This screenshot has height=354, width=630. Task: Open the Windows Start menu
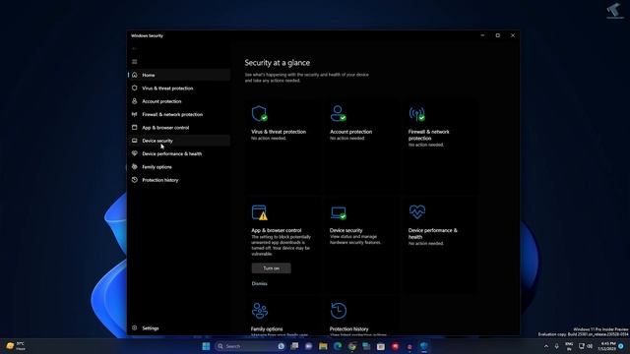tap(206, 346)
